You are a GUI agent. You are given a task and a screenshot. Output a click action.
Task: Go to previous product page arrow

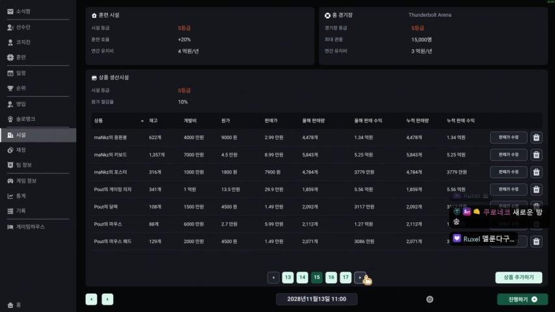(273, 278)
